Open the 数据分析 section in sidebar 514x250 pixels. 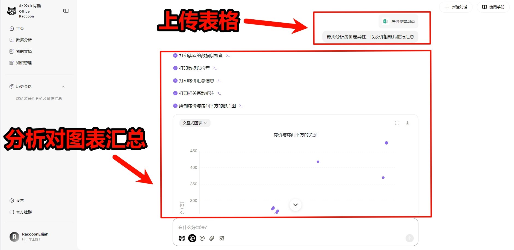click(x=24, y=40)
